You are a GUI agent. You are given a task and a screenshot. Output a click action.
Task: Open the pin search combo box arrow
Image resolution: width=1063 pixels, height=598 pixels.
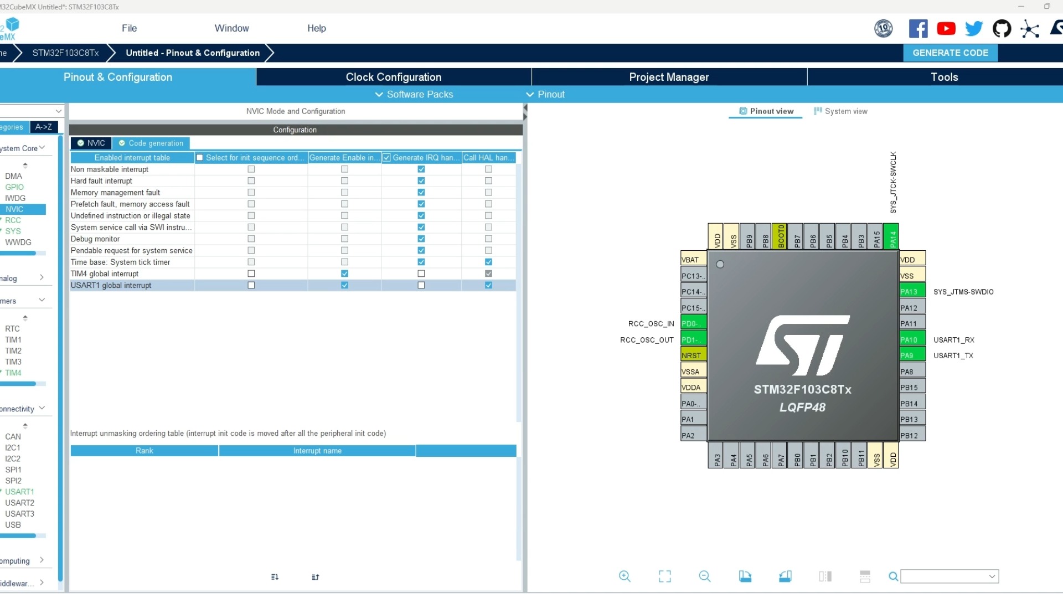pos(992,576)
